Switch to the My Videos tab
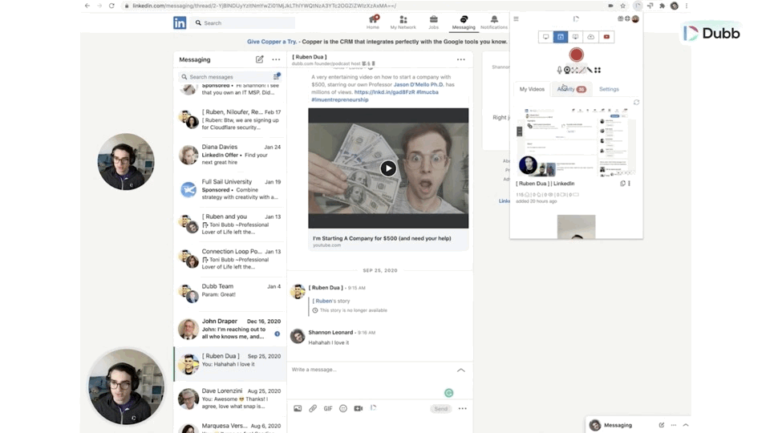Image resolution: width=770 pixels, height=433 pixels. [532, 89]
